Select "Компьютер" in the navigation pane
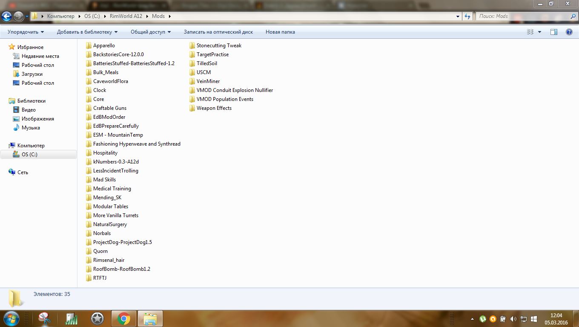 click(x=31, y=146)
